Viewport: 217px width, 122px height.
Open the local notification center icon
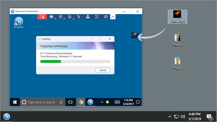[209, 117]
